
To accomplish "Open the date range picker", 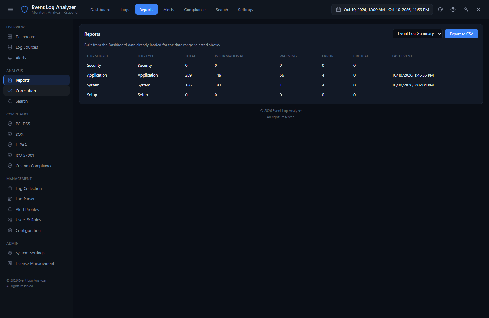I will [382, 10].
